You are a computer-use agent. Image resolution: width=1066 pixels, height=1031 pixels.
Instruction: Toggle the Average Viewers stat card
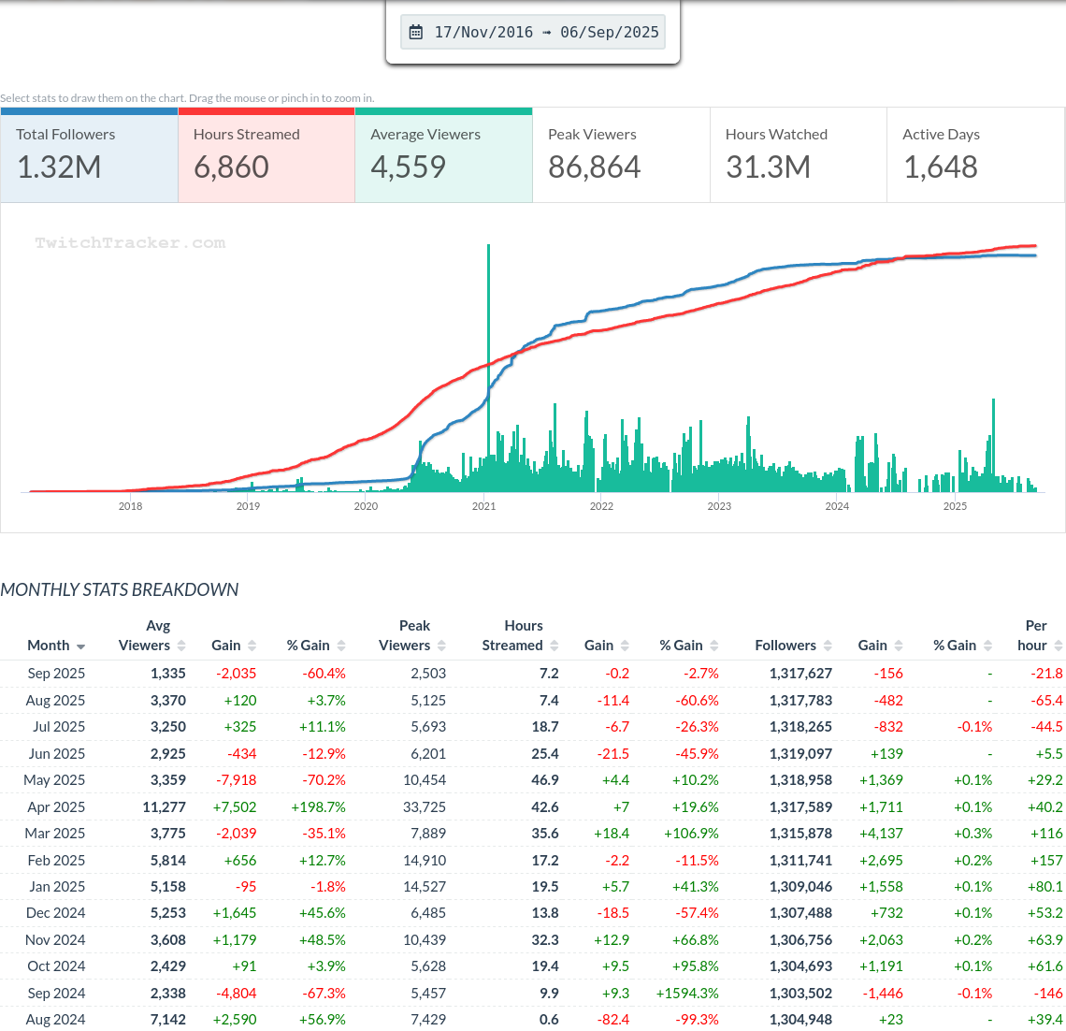click(x=444, y=155)
